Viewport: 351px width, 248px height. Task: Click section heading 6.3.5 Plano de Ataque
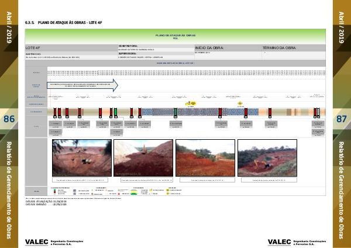point(64,22)
